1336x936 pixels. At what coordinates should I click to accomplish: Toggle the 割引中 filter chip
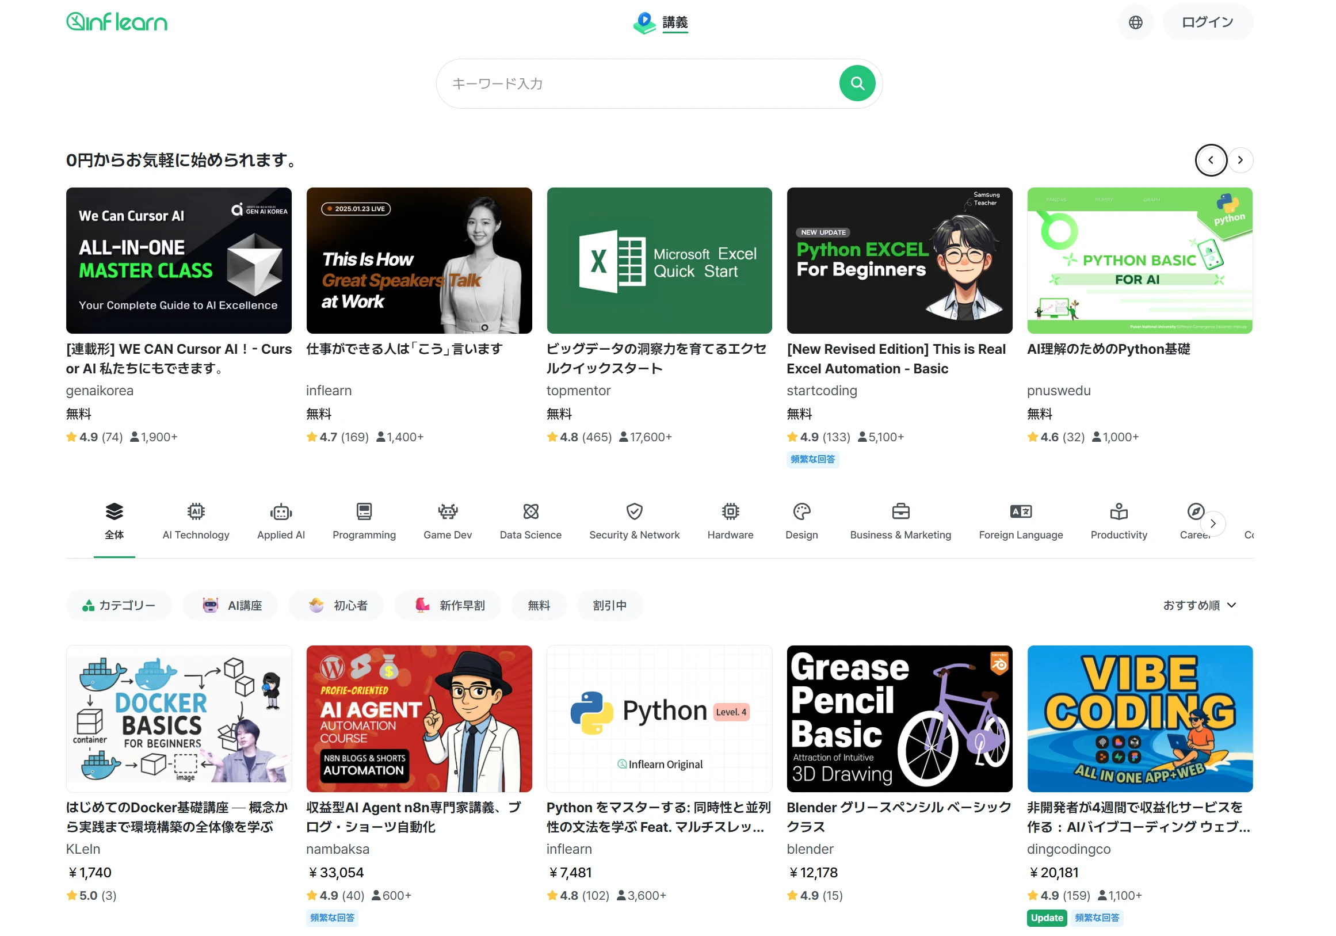tap(609, 606)
